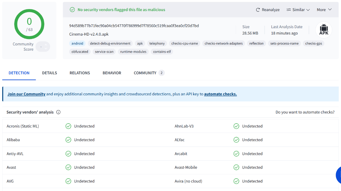Screen dimensions: 341x191
Task: Toggle the Community Score vote control
Action: 43,47
